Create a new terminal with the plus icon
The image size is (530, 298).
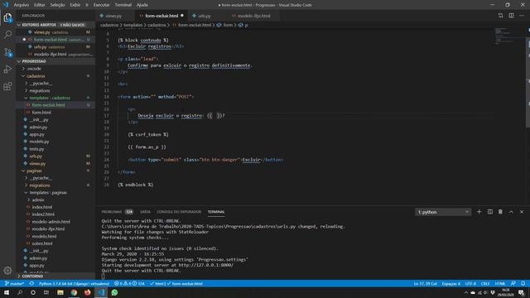tap(479, 212)
